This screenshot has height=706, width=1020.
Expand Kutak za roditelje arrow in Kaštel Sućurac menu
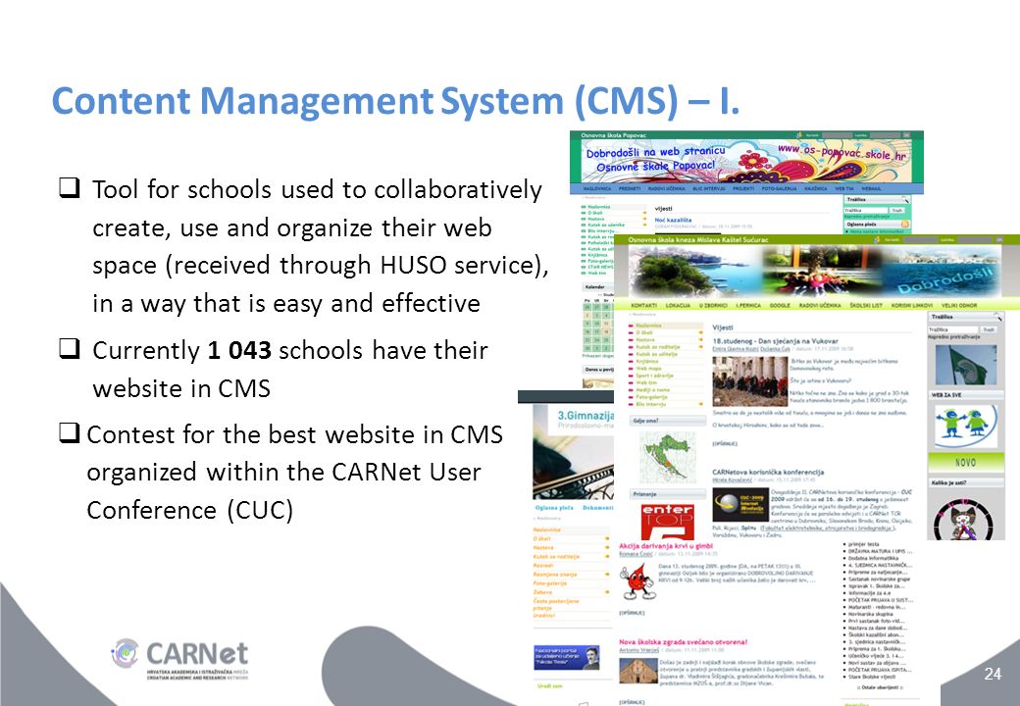coord(700,347)
